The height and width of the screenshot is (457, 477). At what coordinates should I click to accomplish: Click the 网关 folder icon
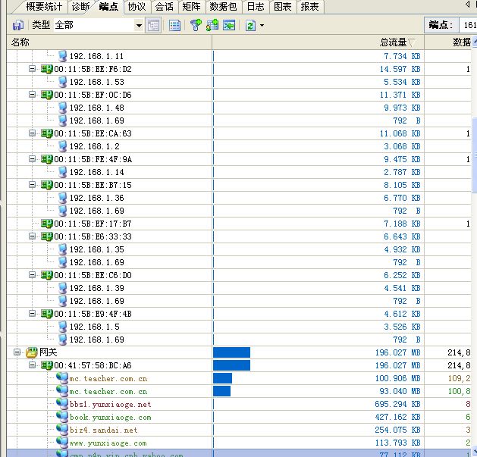click(x=31, y=352)
